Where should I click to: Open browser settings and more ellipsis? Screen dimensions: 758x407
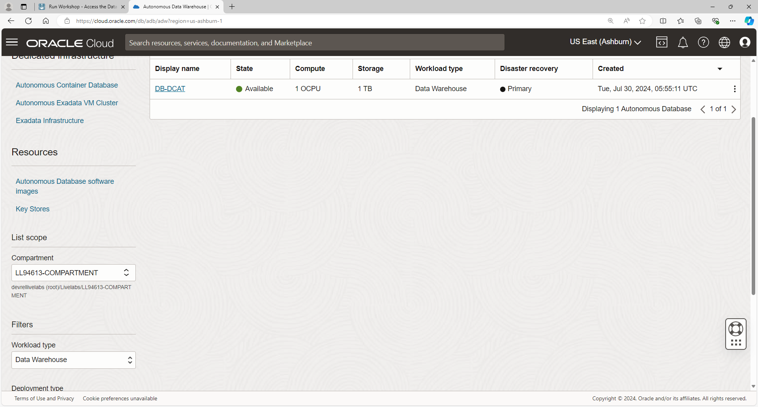(733, 21)
